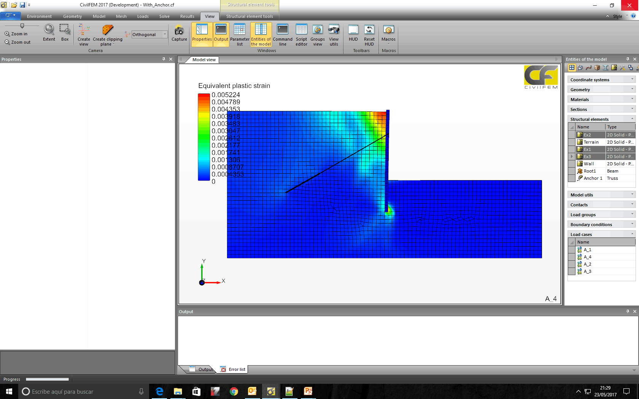Select the Anchor 1 truss element
The image size is (639, 399).
pos(593,178)
